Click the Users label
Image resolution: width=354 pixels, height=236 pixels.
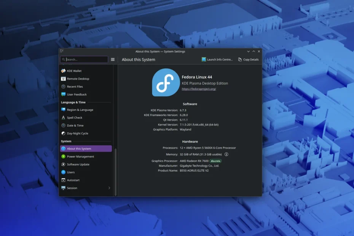pos(71,172)
